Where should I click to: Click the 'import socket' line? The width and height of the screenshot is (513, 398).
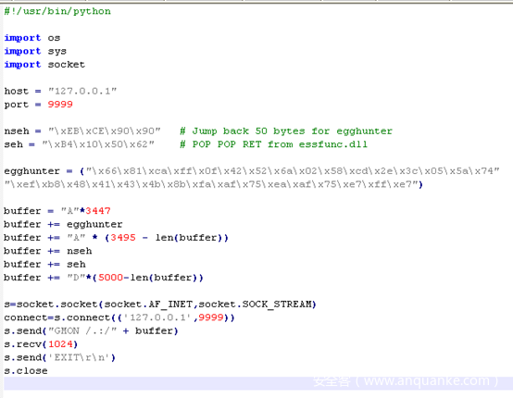[x=44, y=65]
